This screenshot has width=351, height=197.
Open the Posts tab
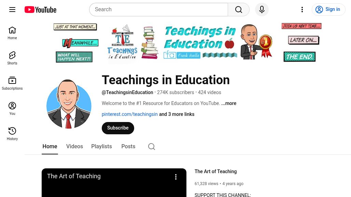pos(128,147)
